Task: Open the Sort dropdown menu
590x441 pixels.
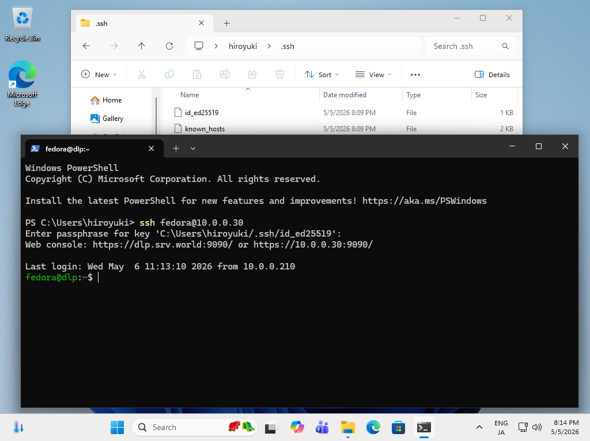Action: point(322,74)
